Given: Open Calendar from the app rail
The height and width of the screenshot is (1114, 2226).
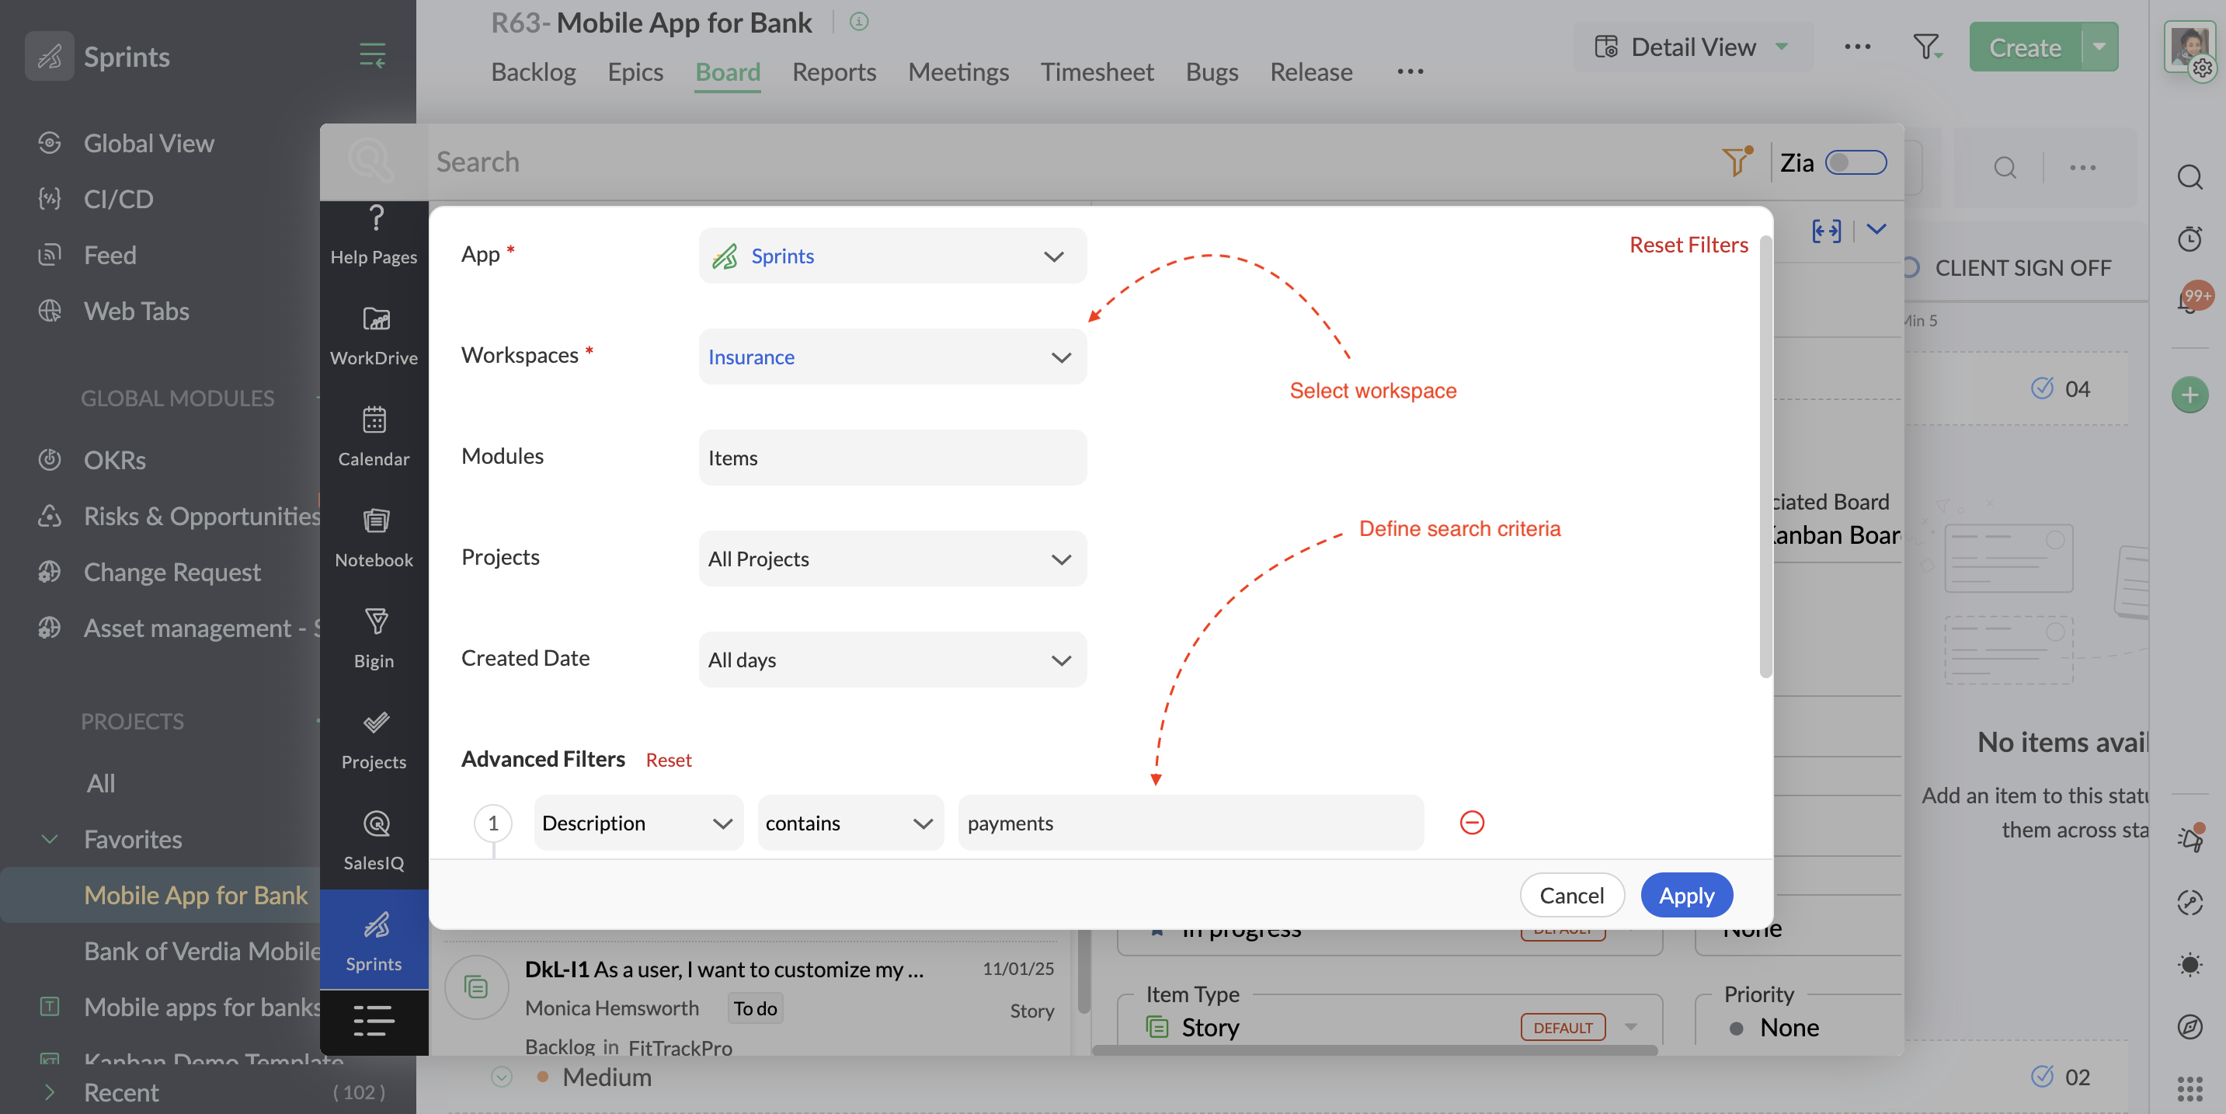Looking at the screenshot, I should [x=374, y=438].
